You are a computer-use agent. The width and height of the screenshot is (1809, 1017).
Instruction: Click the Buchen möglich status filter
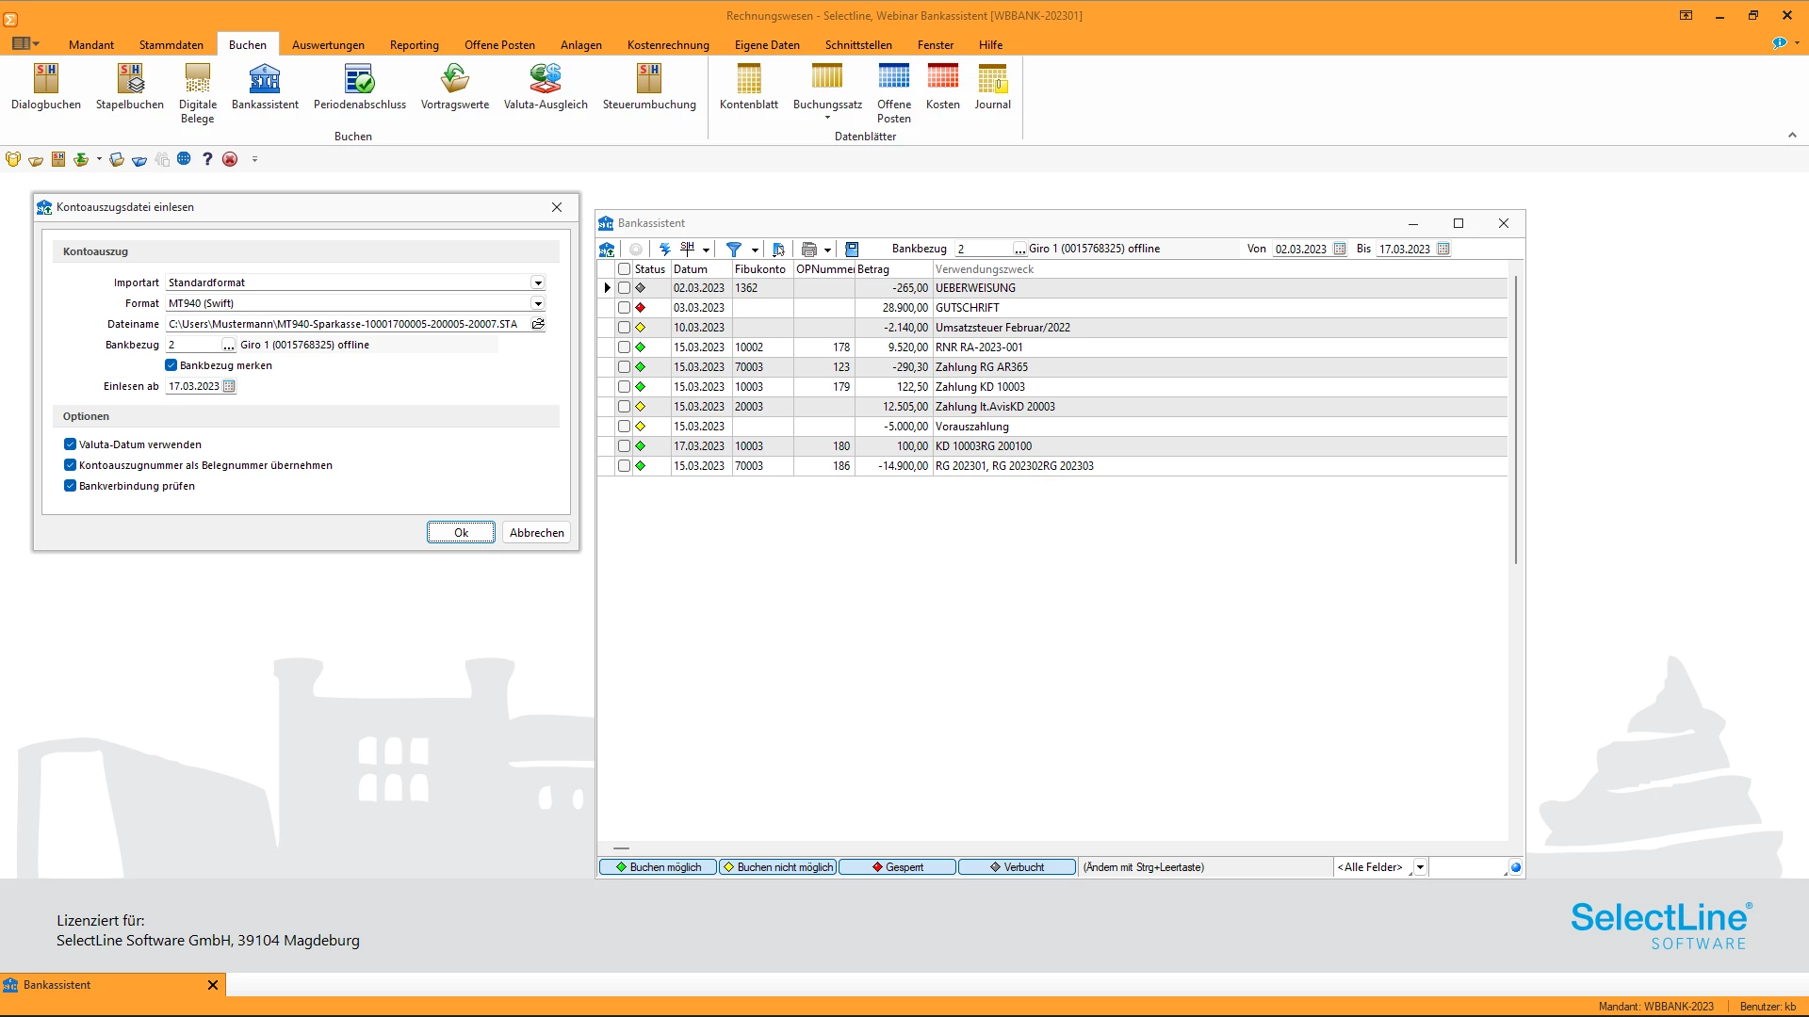click(658, 867)
